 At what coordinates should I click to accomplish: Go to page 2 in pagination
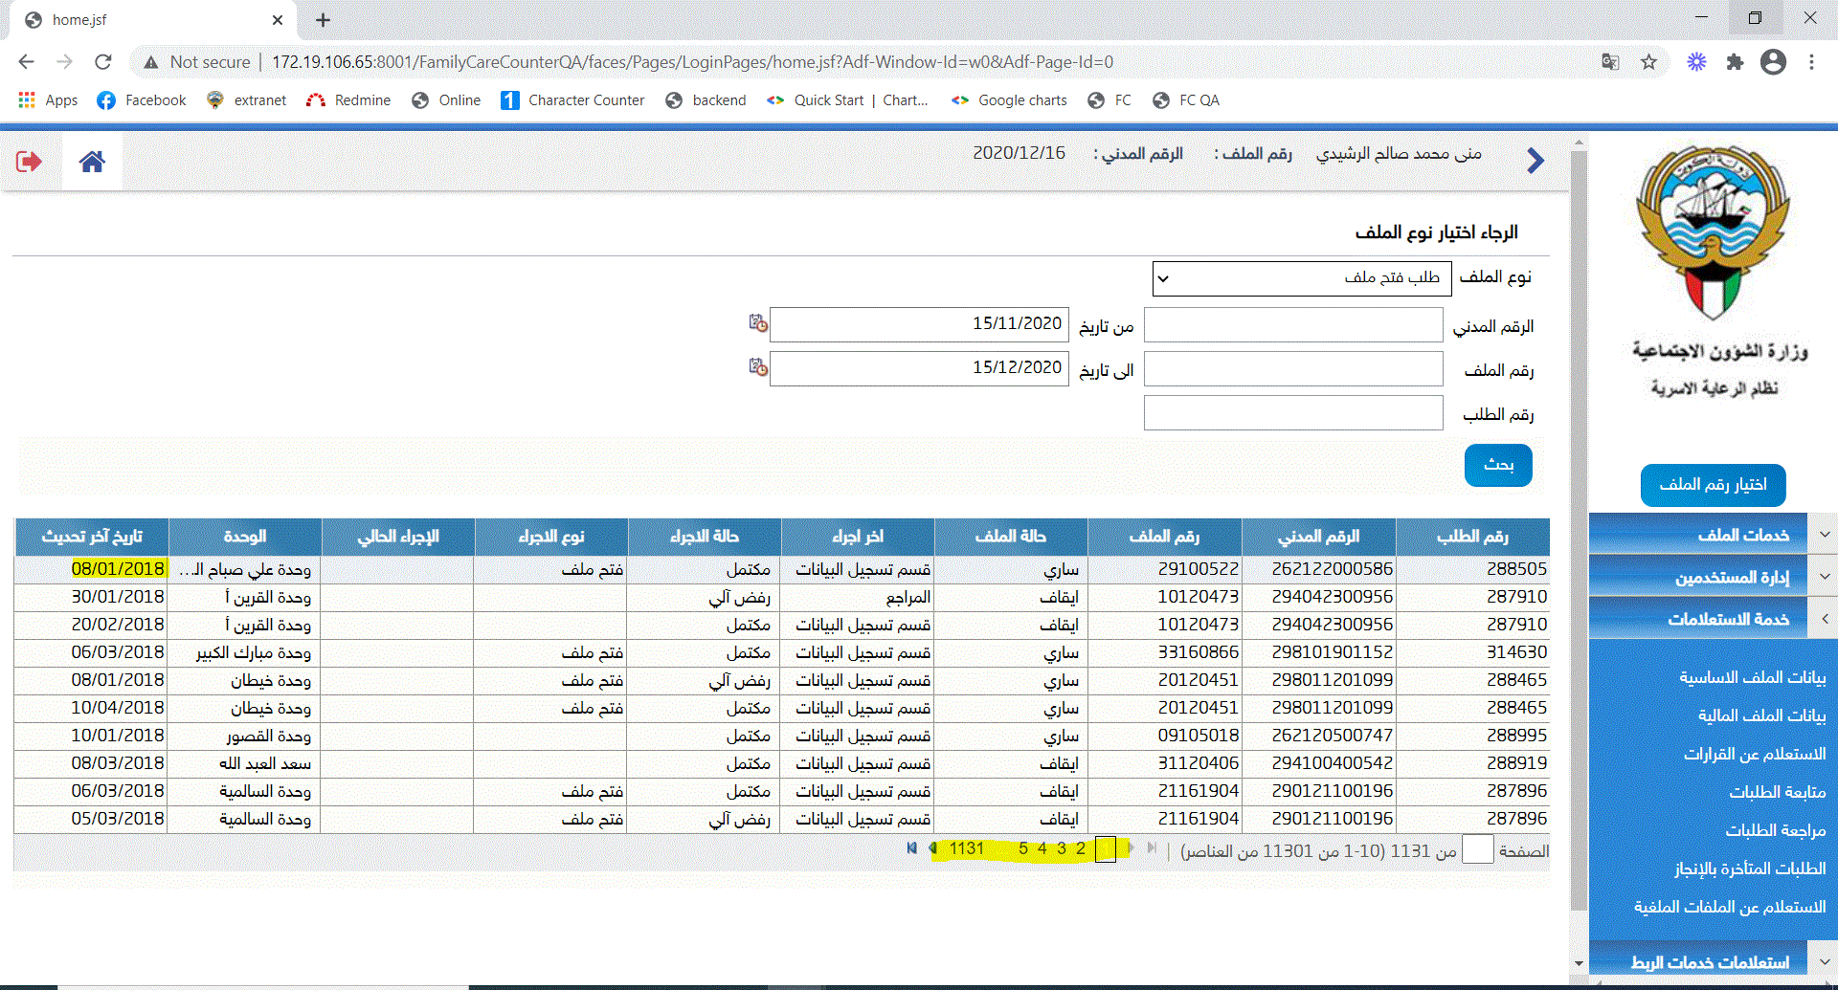(x=1080, y=848)
